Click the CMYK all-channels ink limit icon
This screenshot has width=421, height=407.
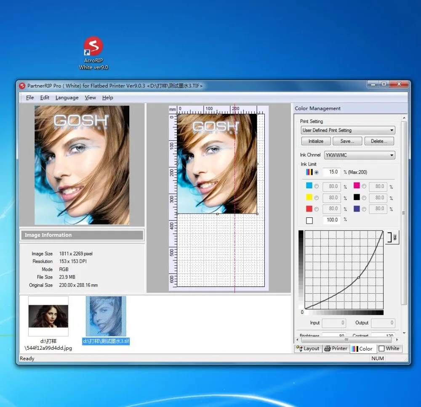click(309, 172)
